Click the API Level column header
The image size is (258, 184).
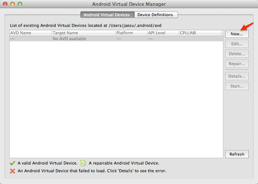tap(163, 33)
